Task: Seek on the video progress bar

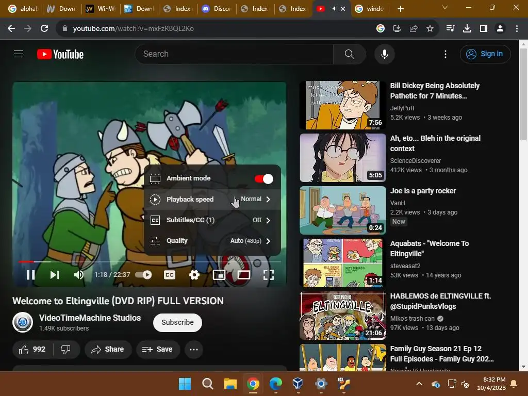Action: click(x=150, y=261)
